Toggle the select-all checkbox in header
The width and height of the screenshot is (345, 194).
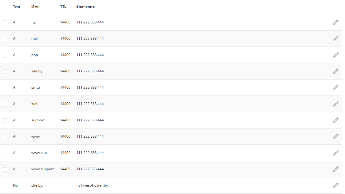pos(5,7)
